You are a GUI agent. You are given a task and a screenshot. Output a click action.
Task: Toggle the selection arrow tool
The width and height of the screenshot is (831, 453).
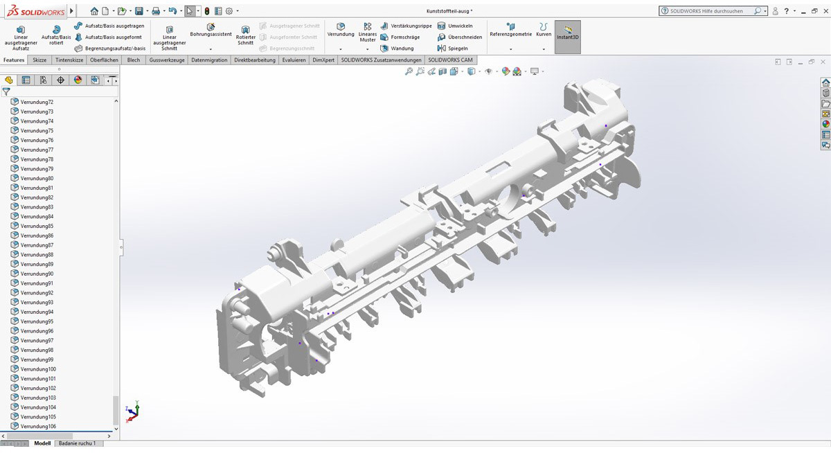[x=190, y=11]
